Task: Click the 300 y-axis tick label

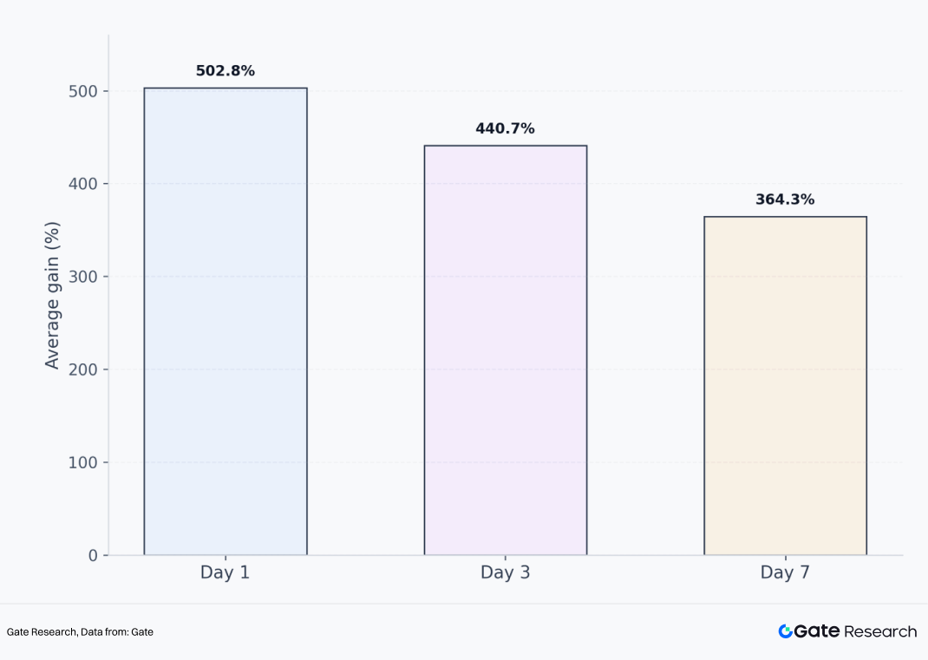Action: point(84,277)
